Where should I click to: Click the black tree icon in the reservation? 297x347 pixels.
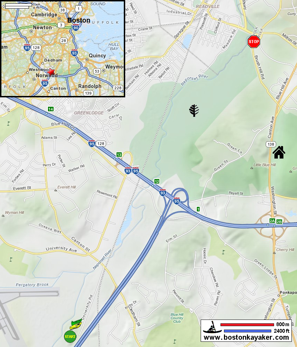pyautogui.click(x=194, y=111)
